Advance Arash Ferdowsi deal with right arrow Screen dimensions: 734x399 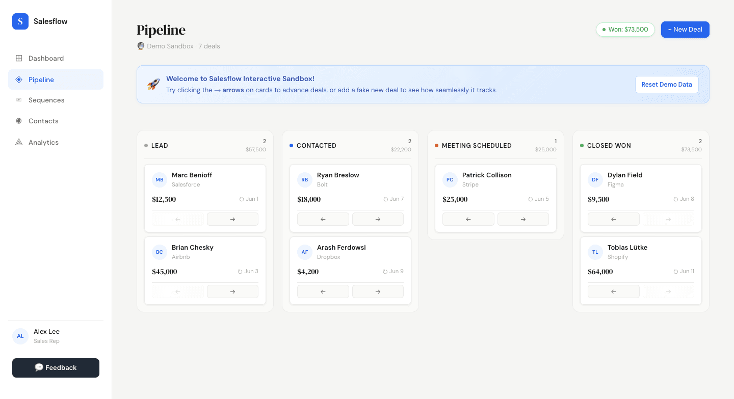pos(378,291)
